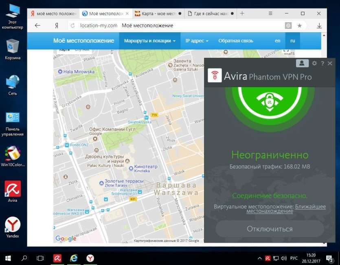
Task: Click the Золотые террасы map marker
Action: (x=101, y=183)
